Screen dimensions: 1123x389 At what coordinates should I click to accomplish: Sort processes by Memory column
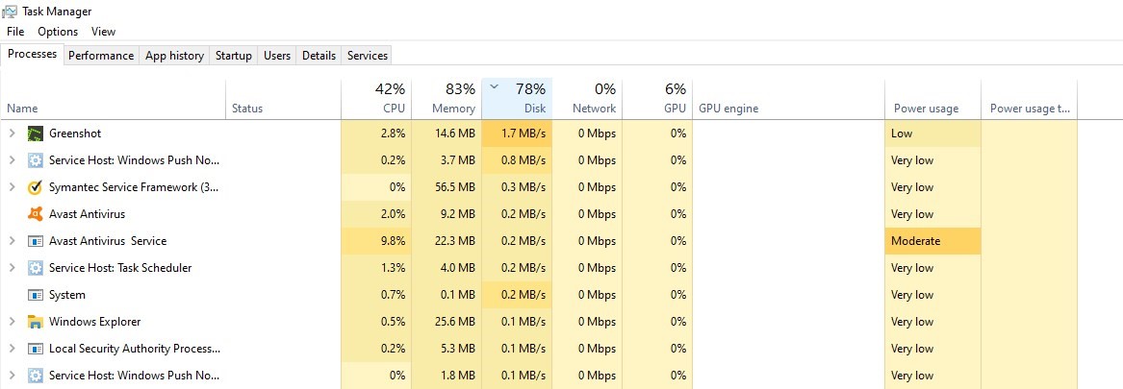[446, 99]
